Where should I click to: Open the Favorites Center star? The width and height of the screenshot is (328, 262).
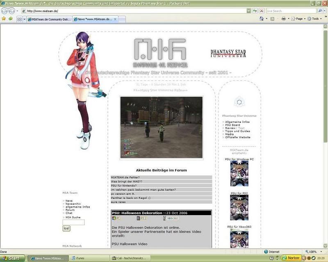click(x=4, y=19)
